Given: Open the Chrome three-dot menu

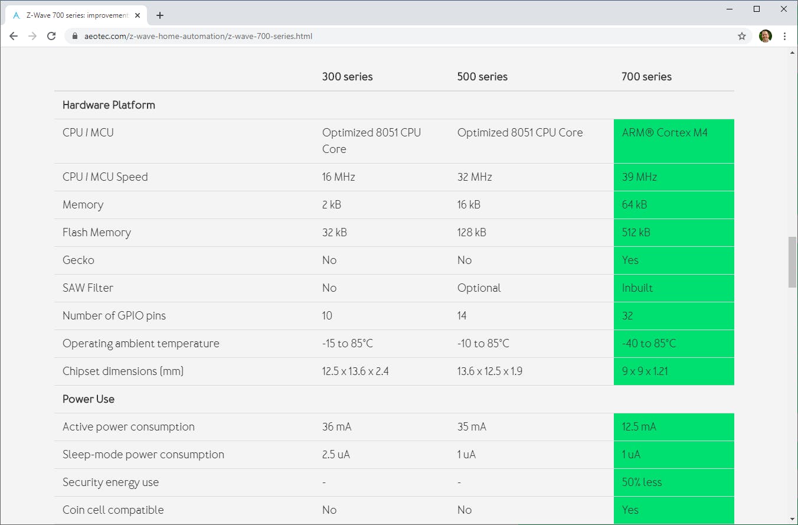Looking at the screenshot, I should tap(784, 36).
